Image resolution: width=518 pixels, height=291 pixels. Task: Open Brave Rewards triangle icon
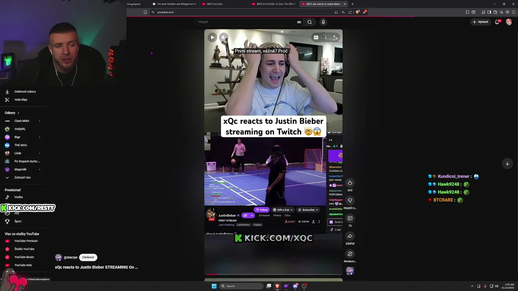click(x=364, y=12)
